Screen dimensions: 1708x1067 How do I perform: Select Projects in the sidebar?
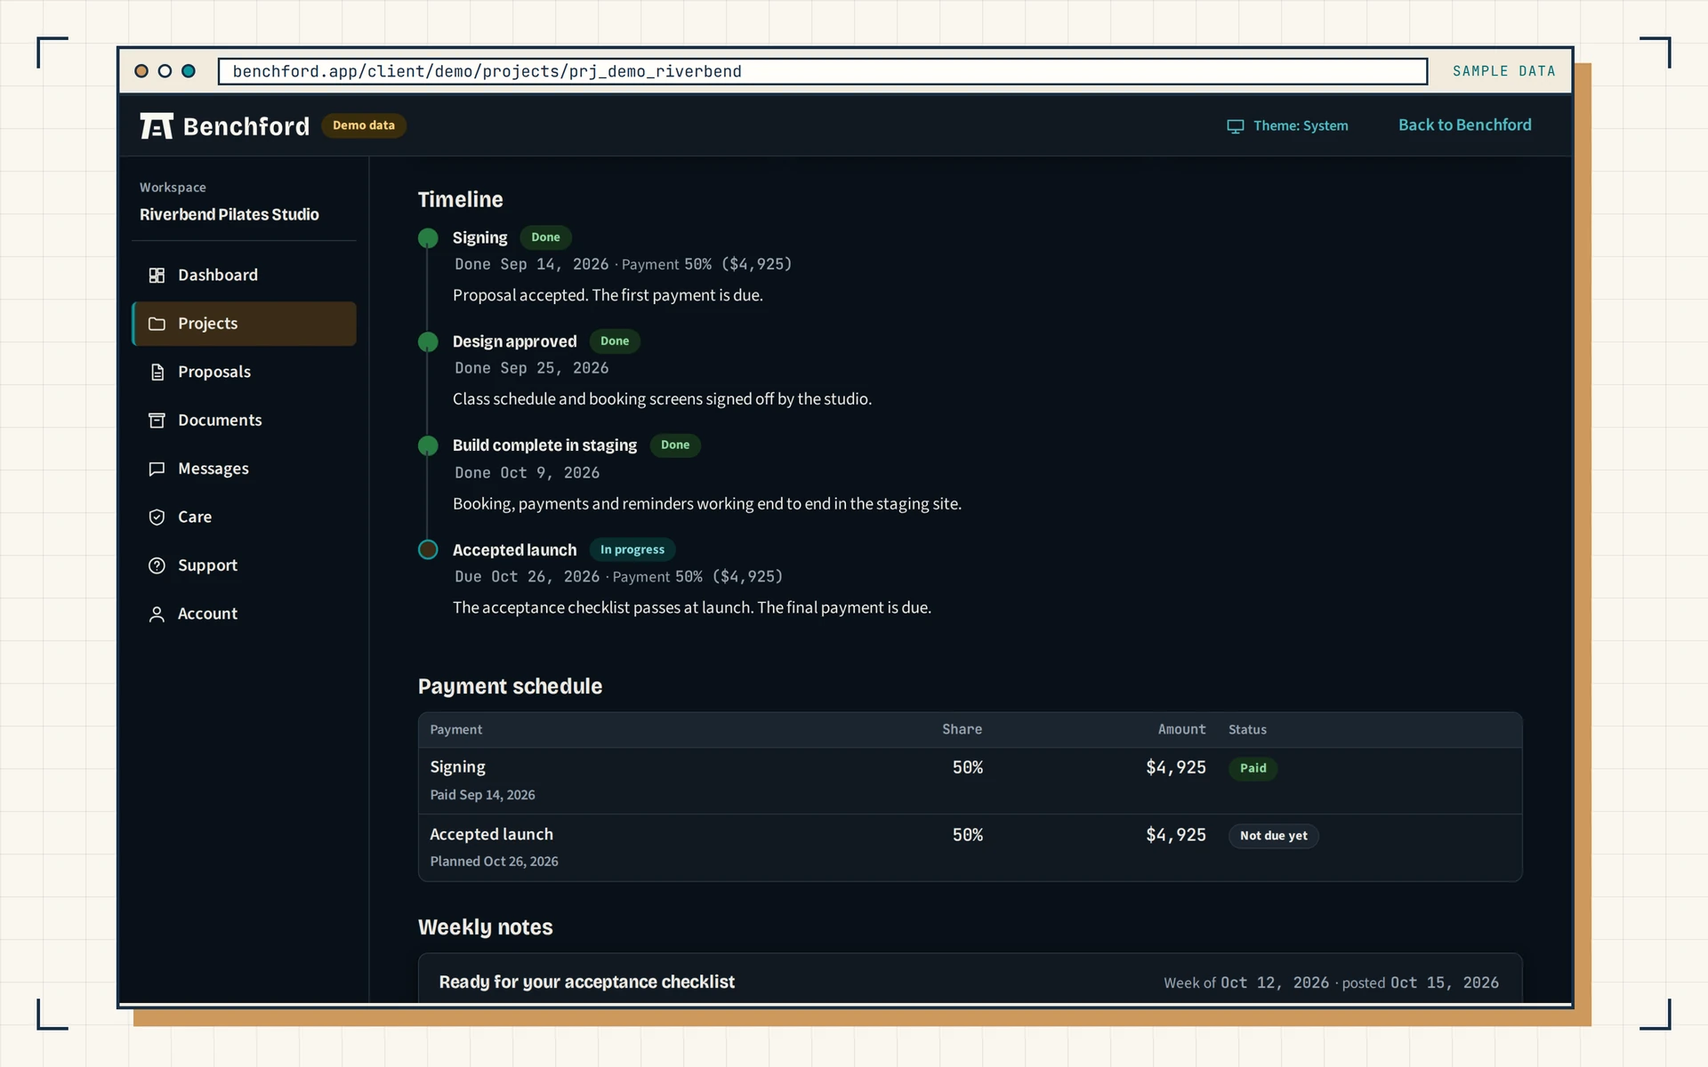(x=244, y=324)
